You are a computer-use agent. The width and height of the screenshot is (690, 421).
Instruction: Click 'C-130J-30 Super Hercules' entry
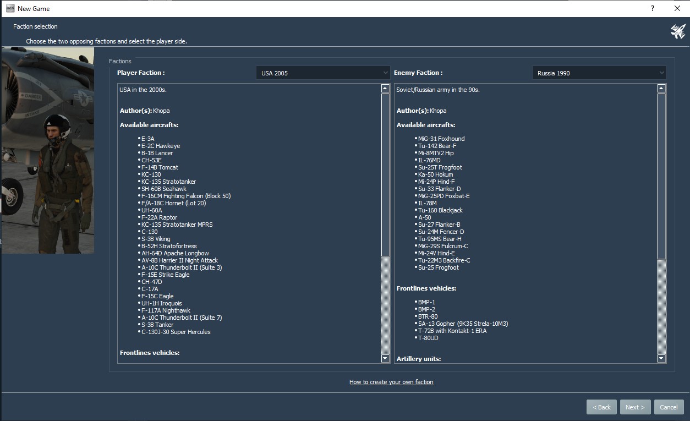[176, 332]
